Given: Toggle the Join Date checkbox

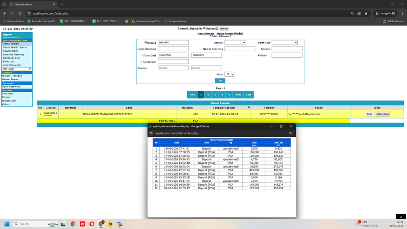Looking at the screenshot, I should pos(143,55).
